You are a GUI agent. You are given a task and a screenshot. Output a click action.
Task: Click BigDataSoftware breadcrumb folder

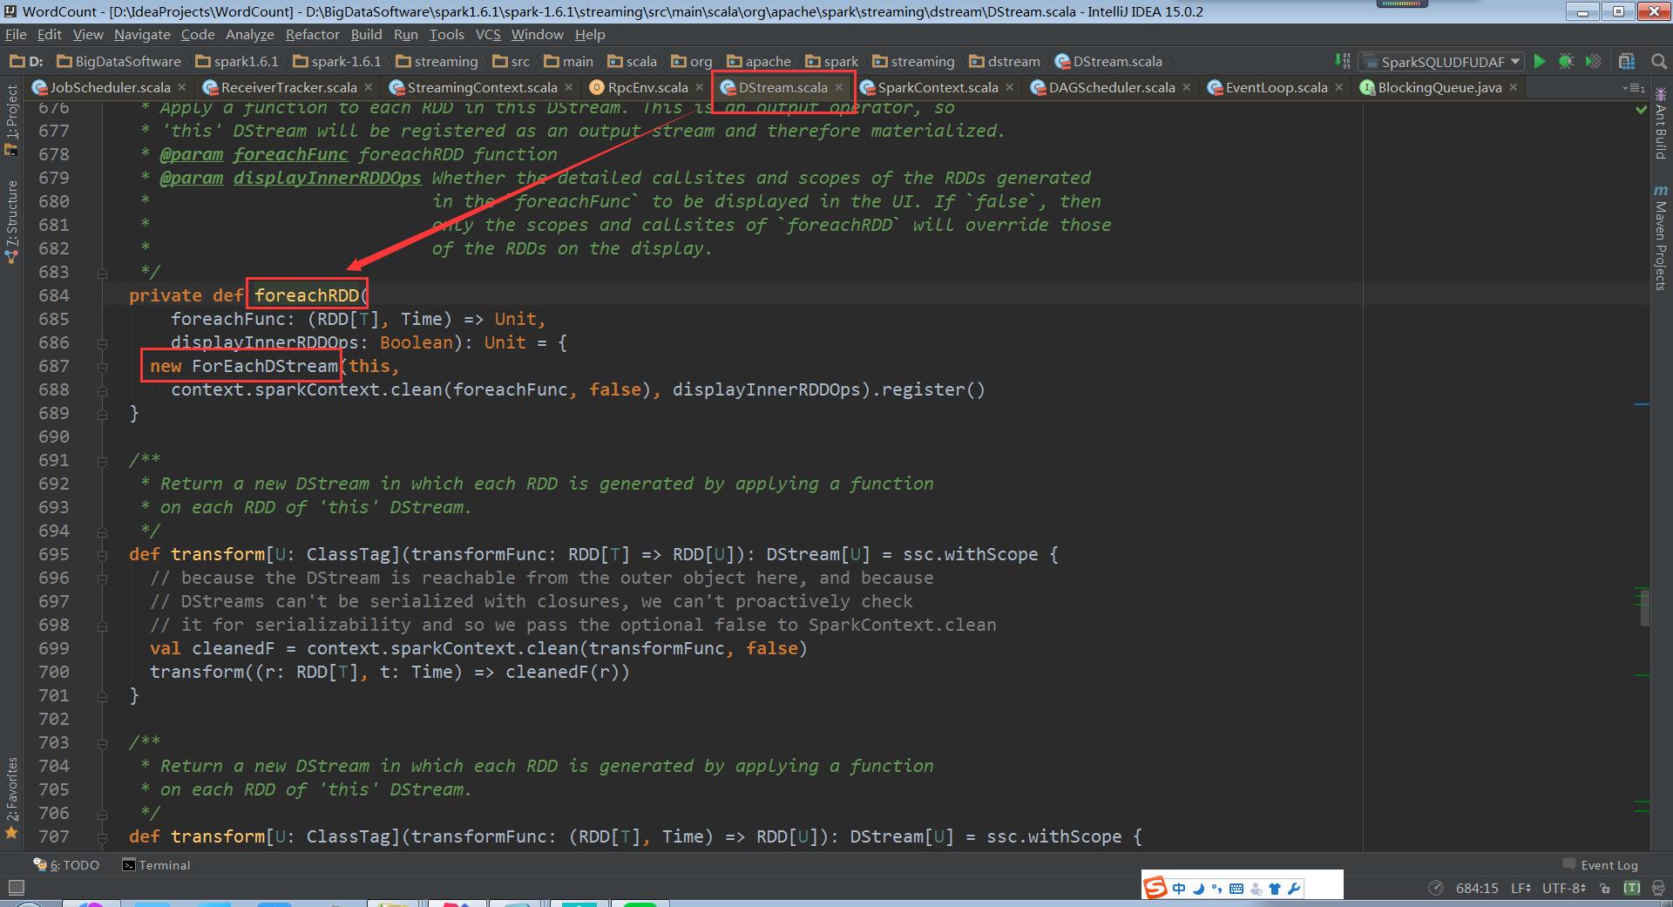tap(119, 61)
